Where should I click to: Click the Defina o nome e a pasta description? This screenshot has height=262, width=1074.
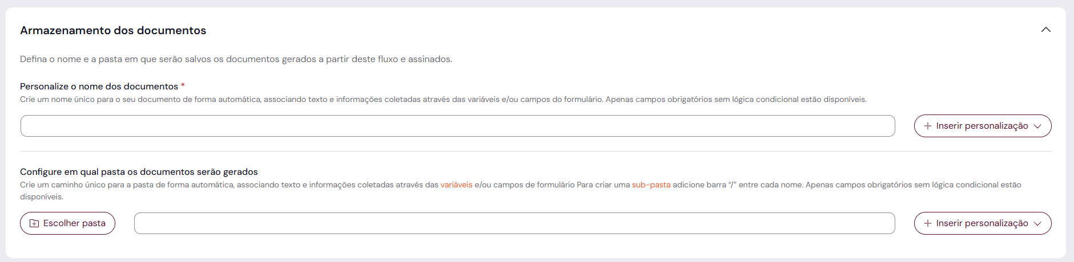236,59
